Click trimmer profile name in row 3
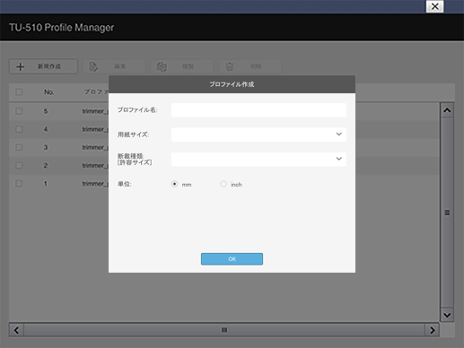This screenshot has width=464, height=348. click(95, 147)
